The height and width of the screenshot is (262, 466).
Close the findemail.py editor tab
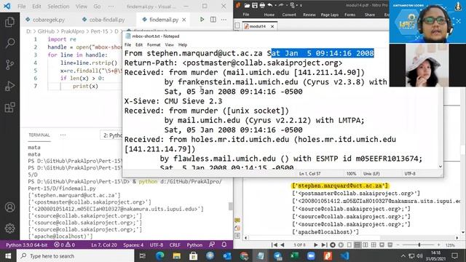point(184,20)
